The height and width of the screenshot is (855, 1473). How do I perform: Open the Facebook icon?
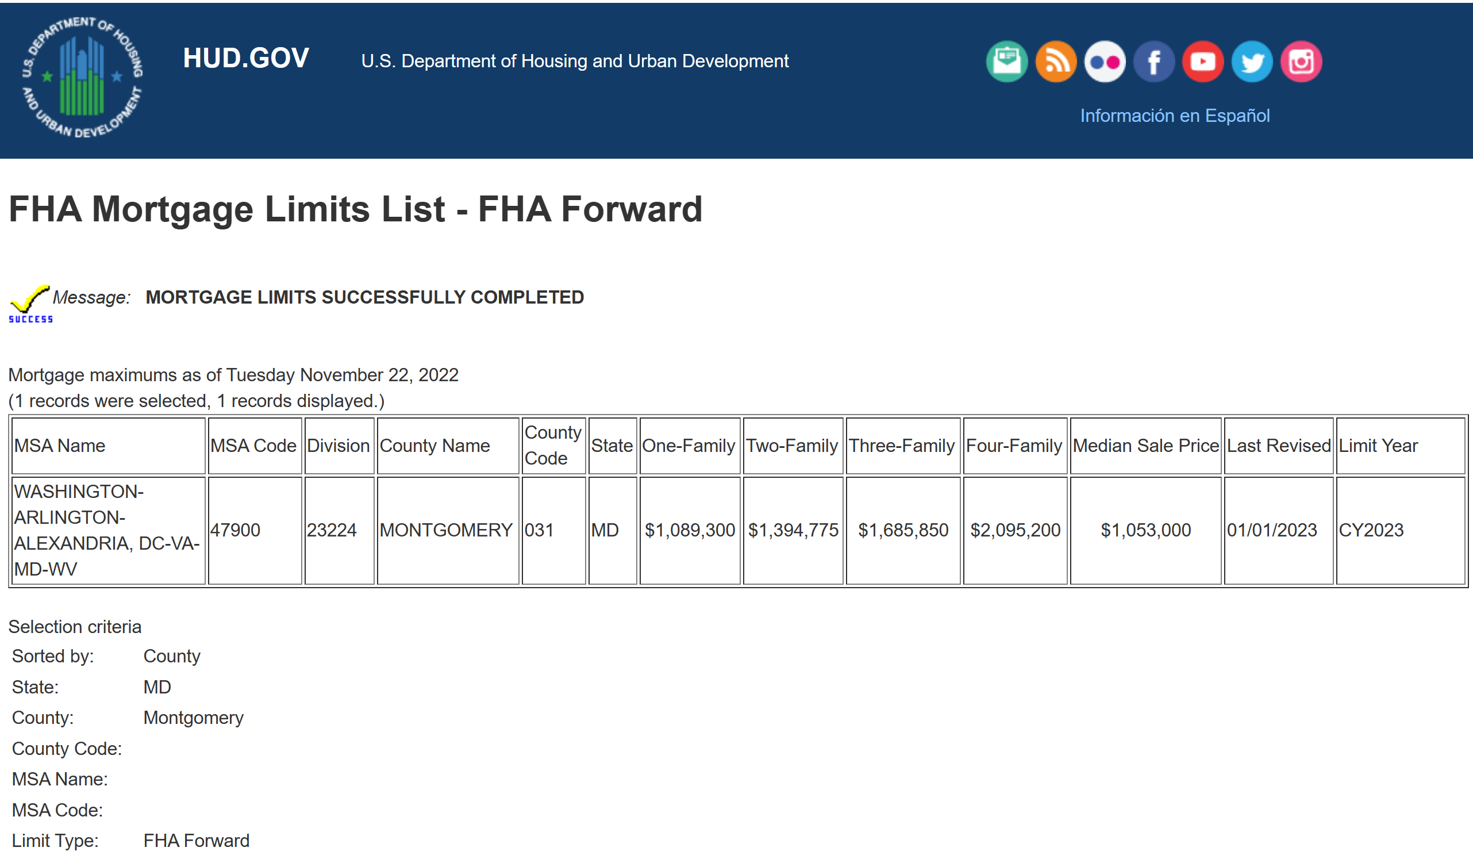coord(1154,62)
